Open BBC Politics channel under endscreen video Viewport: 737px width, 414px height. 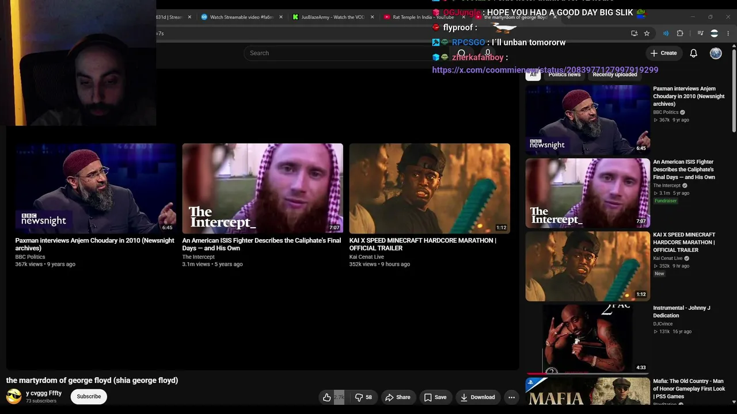(30, 257)
